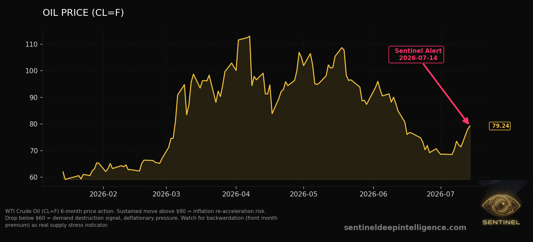This screenshot has width=533, height=242.
Task: Click the price line peak near 113
Action: [249, 36]
